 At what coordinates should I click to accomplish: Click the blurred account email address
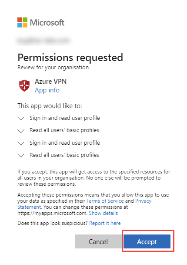click(x=43, y=41)
